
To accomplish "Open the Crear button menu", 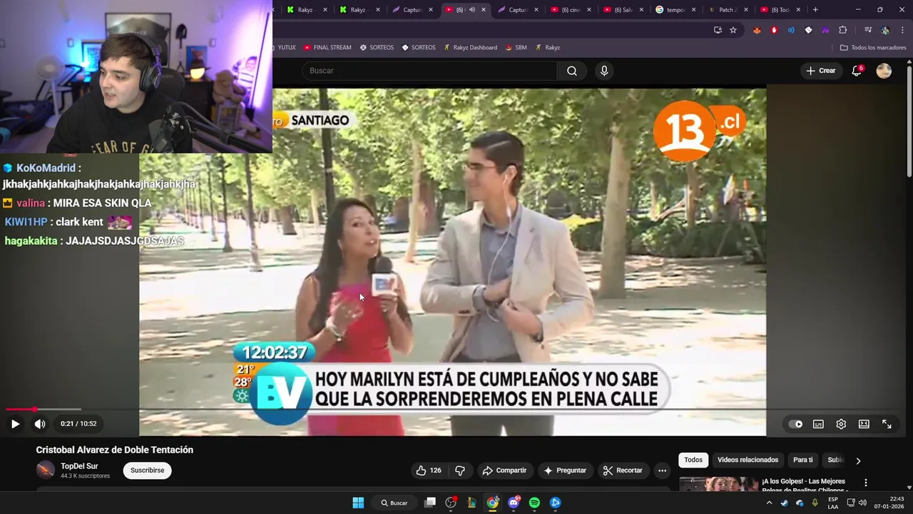I will tap(820, 71).
